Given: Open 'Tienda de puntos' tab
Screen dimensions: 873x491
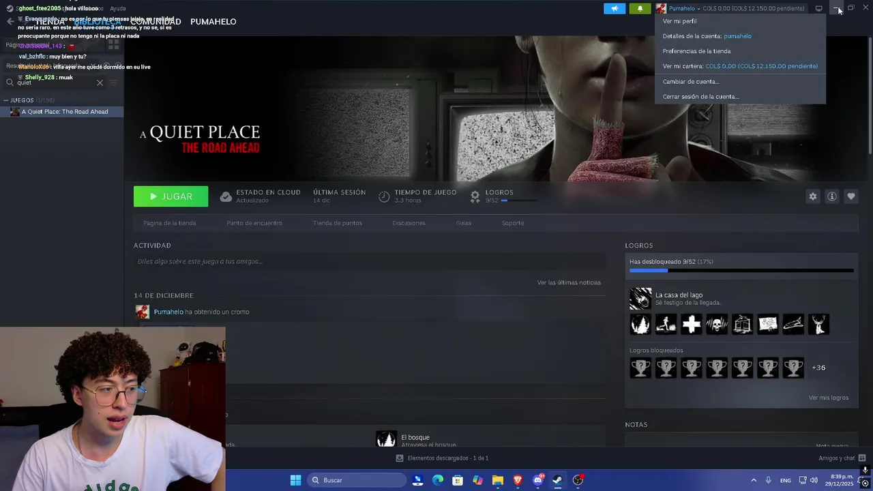Looking at the screenshot, I should 338,223.
